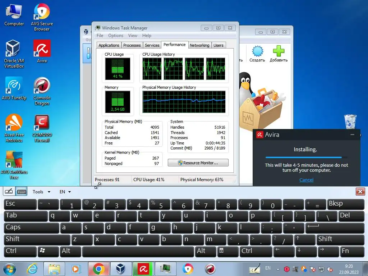The height and width of the screenshot is (276, 368).
Task: Launch Internet Explorer from the taskbar
Action: pos(32,269)
